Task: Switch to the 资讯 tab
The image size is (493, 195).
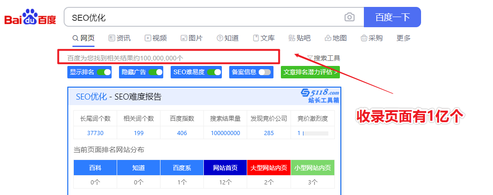Action: pyautogui.click(x=119, y=38)
